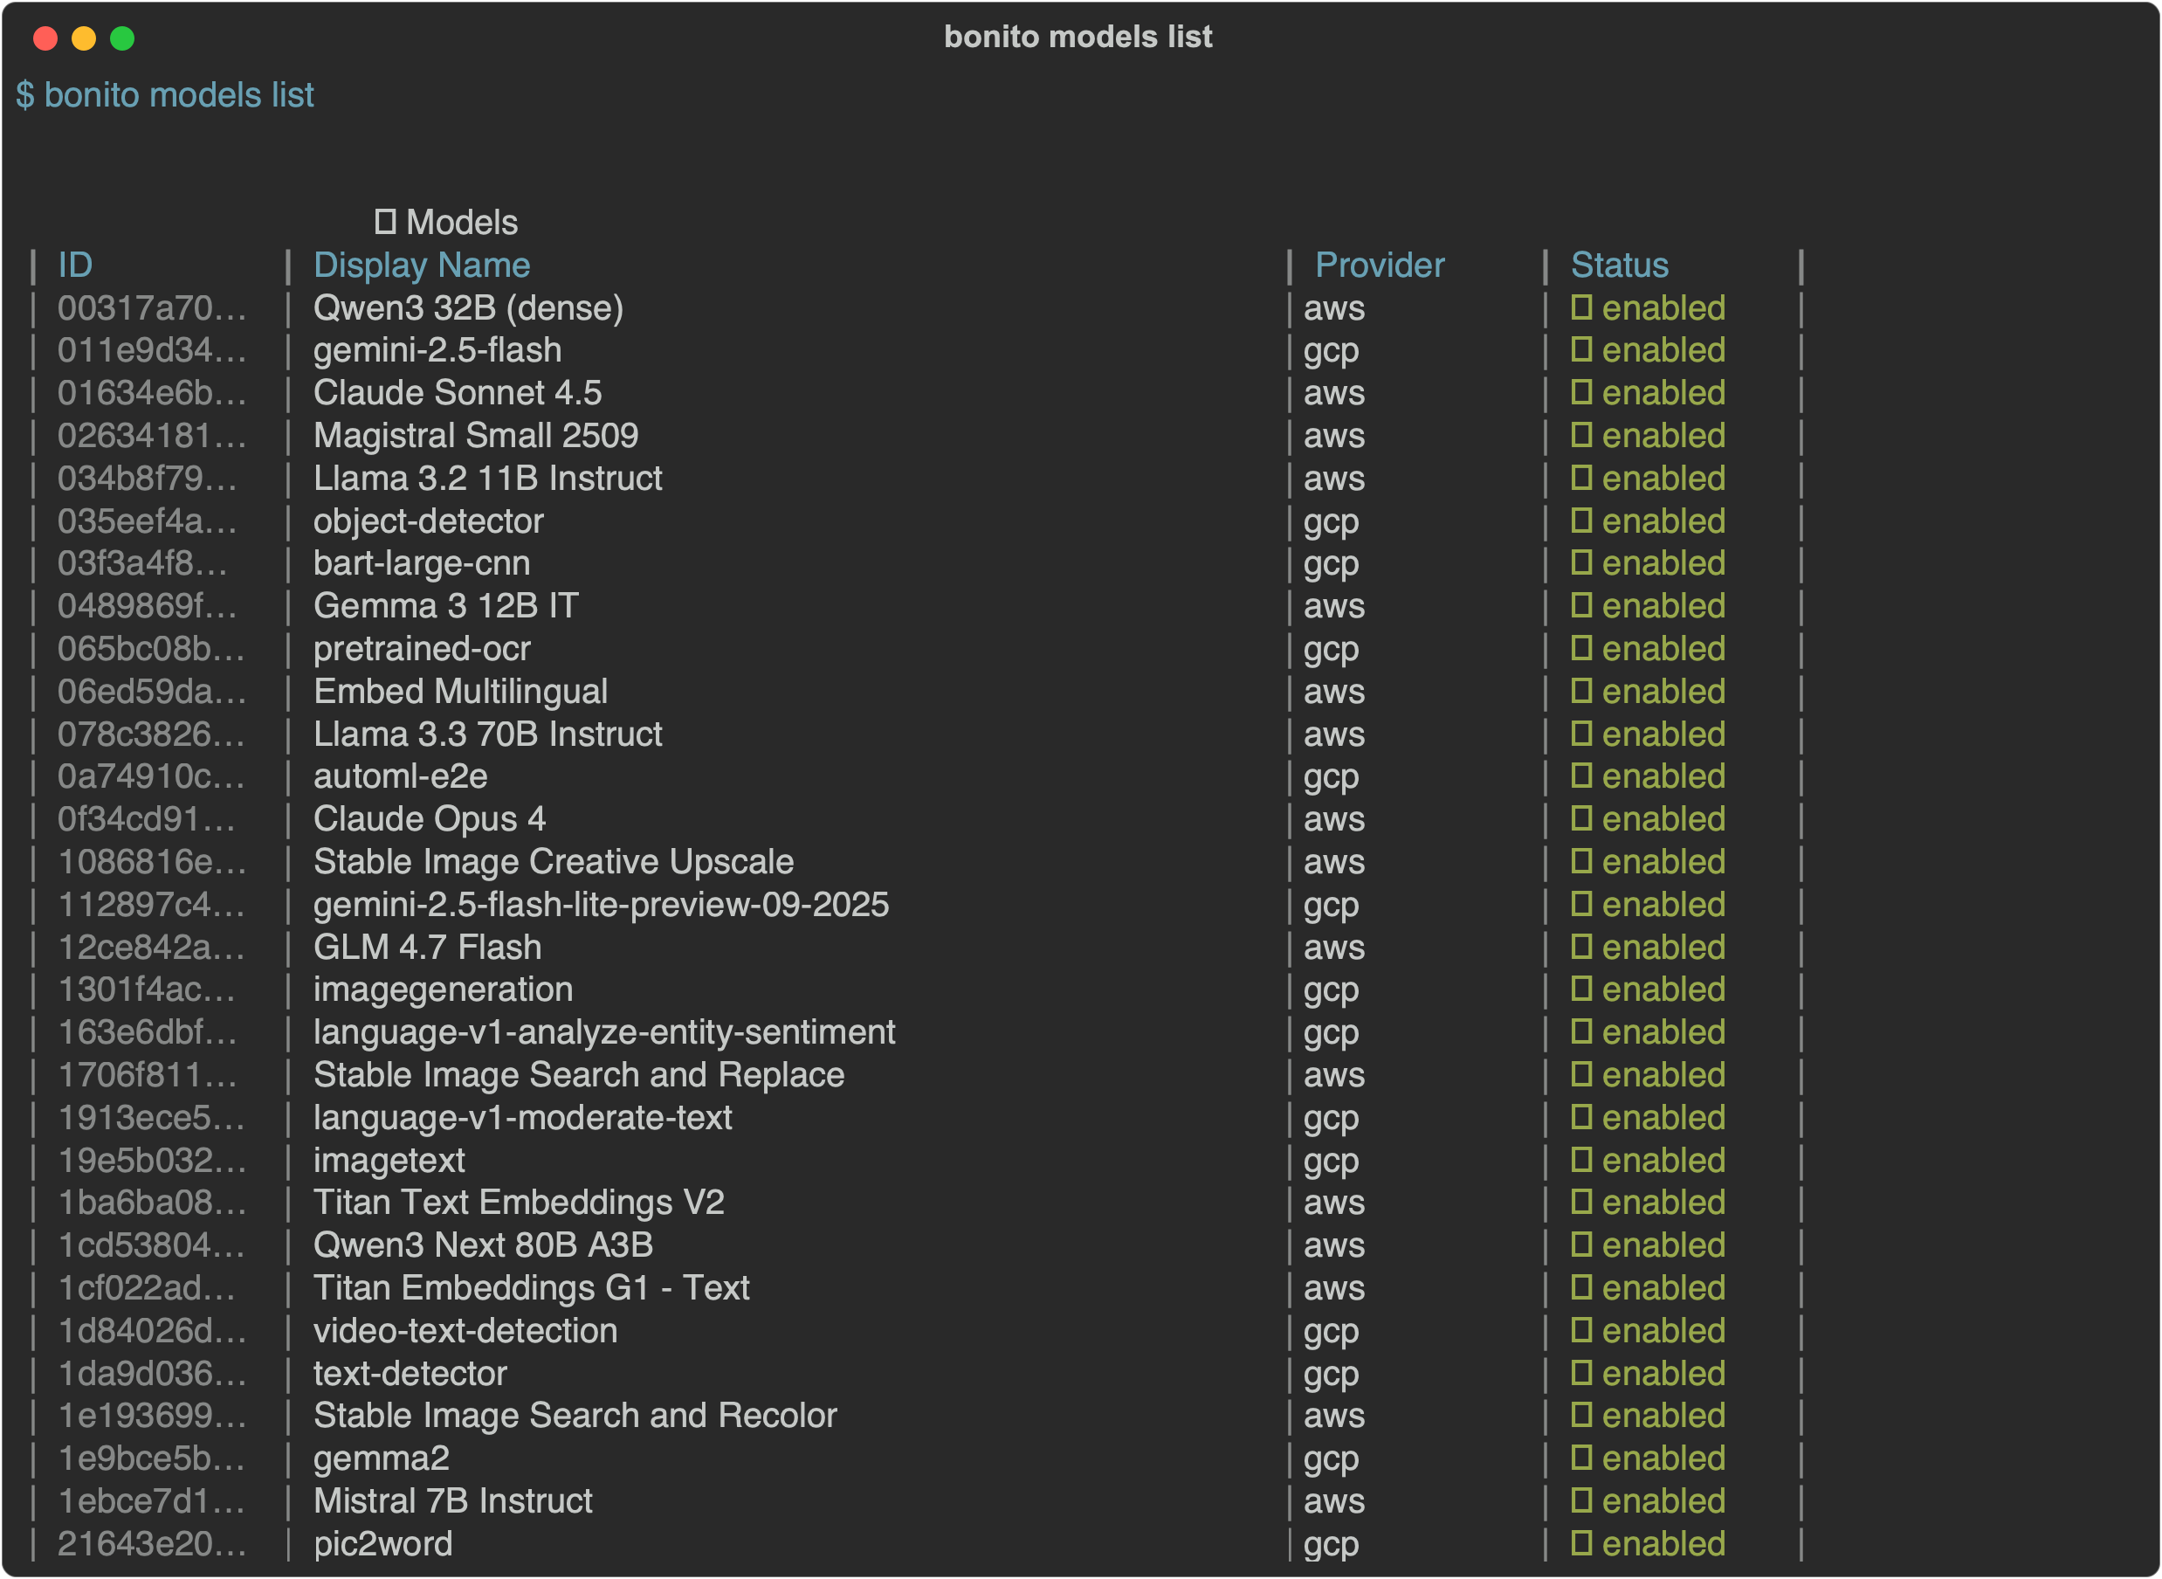Click the name 'Claude Sonnet 4.5'
The image size is (2162, 1579).
458,393
